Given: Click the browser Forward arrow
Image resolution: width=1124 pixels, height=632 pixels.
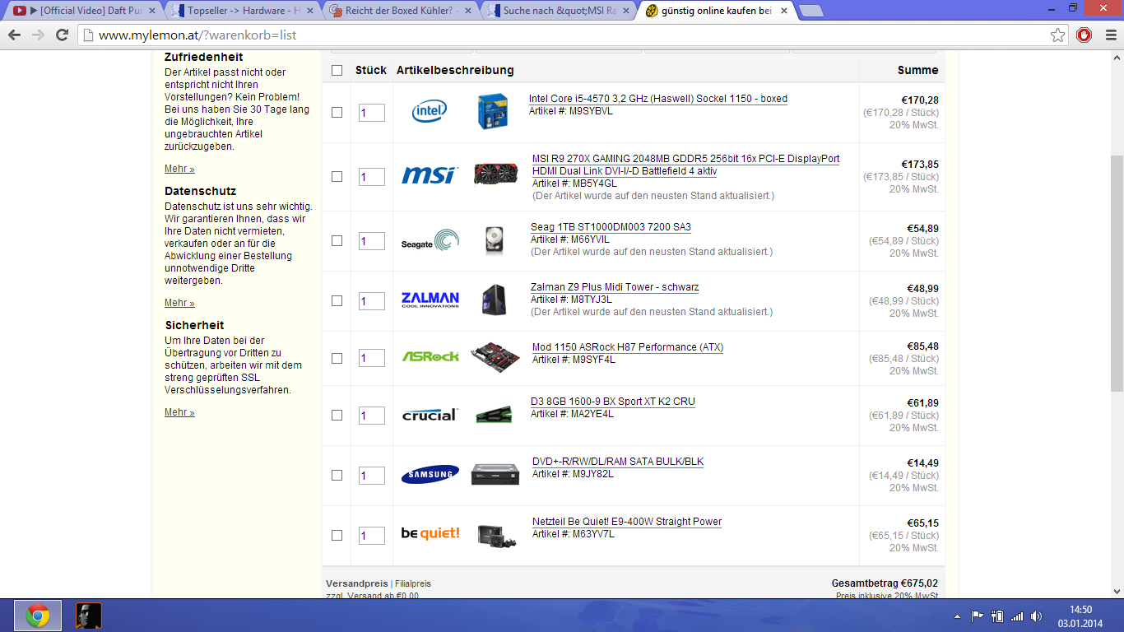Looking at the screenshot, I should click(x=38, y=35).
